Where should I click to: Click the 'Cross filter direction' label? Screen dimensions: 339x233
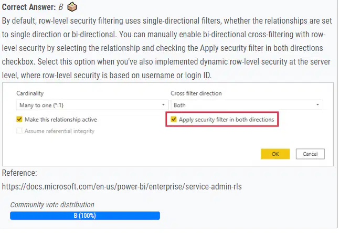(x=196, y=93)
